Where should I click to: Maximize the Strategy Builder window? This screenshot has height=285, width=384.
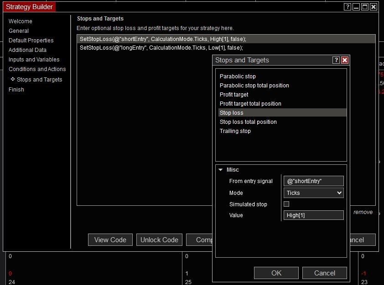(365, 7)
